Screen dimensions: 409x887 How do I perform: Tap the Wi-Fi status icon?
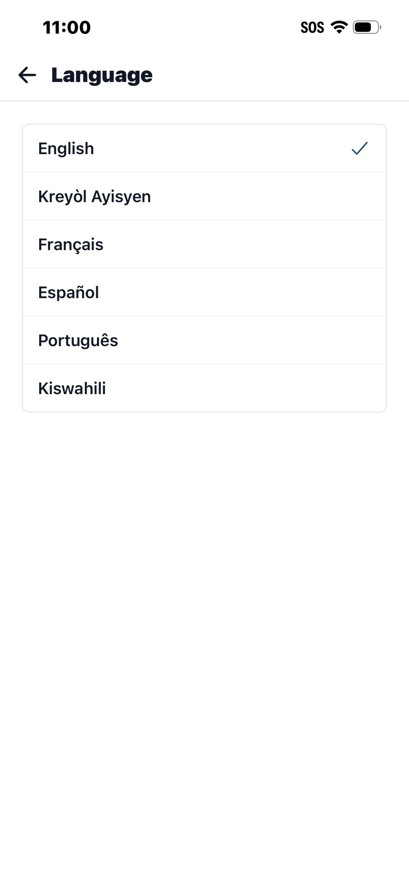coord(339,27)
